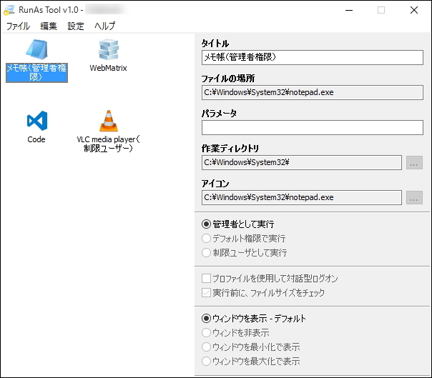Click the アイコン path field

tap(301, 197)
